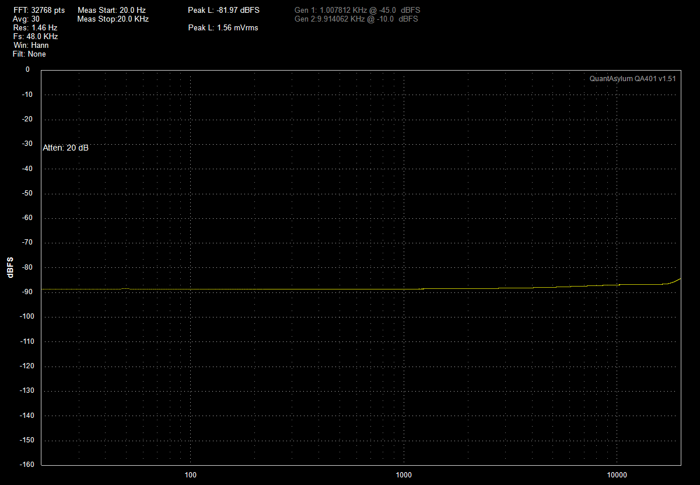Click the 10000 frequency axis label
Screen dimensions: 700x485
617,474
